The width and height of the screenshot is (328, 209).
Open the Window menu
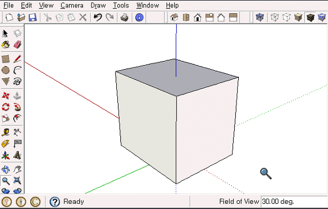point(147,5)
